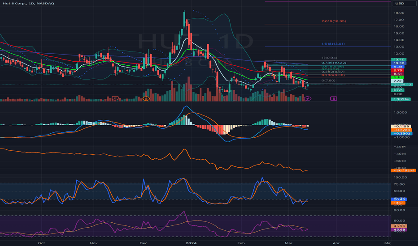This screenshot has width=418, height=246.
Task: Click the Mar label on the time axis
Action: (288, 243)
